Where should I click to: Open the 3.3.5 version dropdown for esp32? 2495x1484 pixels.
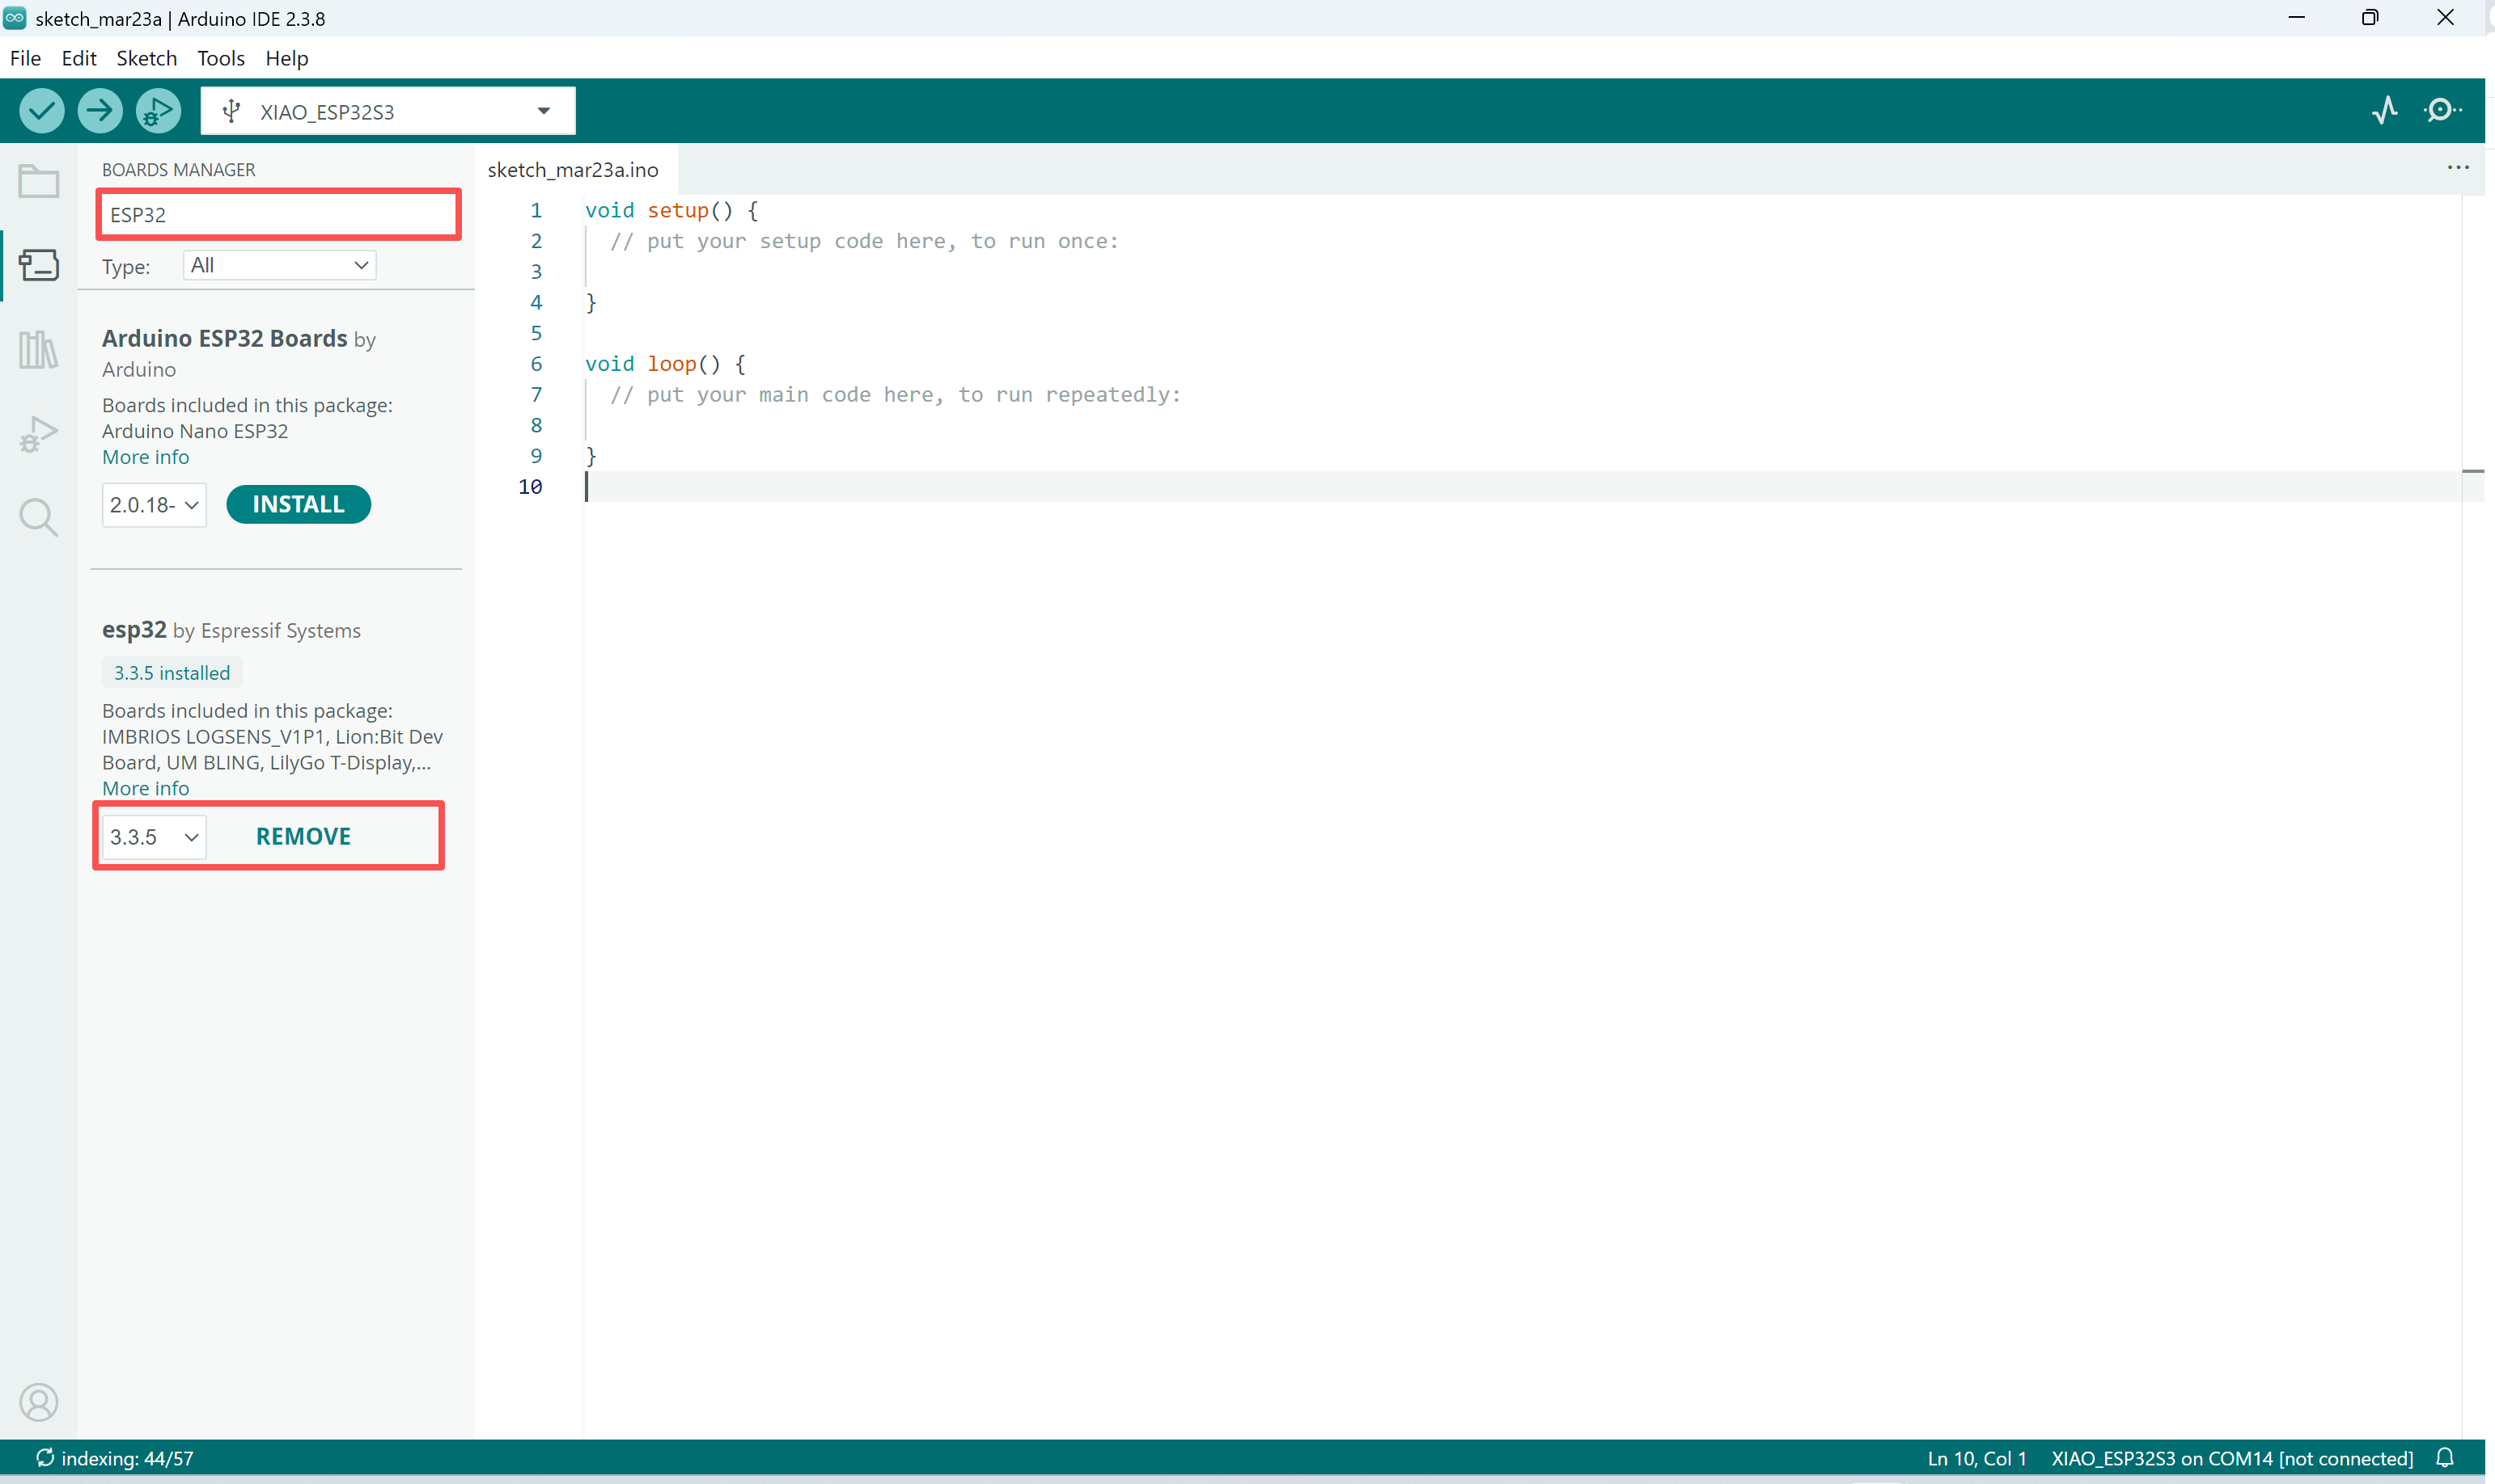(x=155, y=837)
